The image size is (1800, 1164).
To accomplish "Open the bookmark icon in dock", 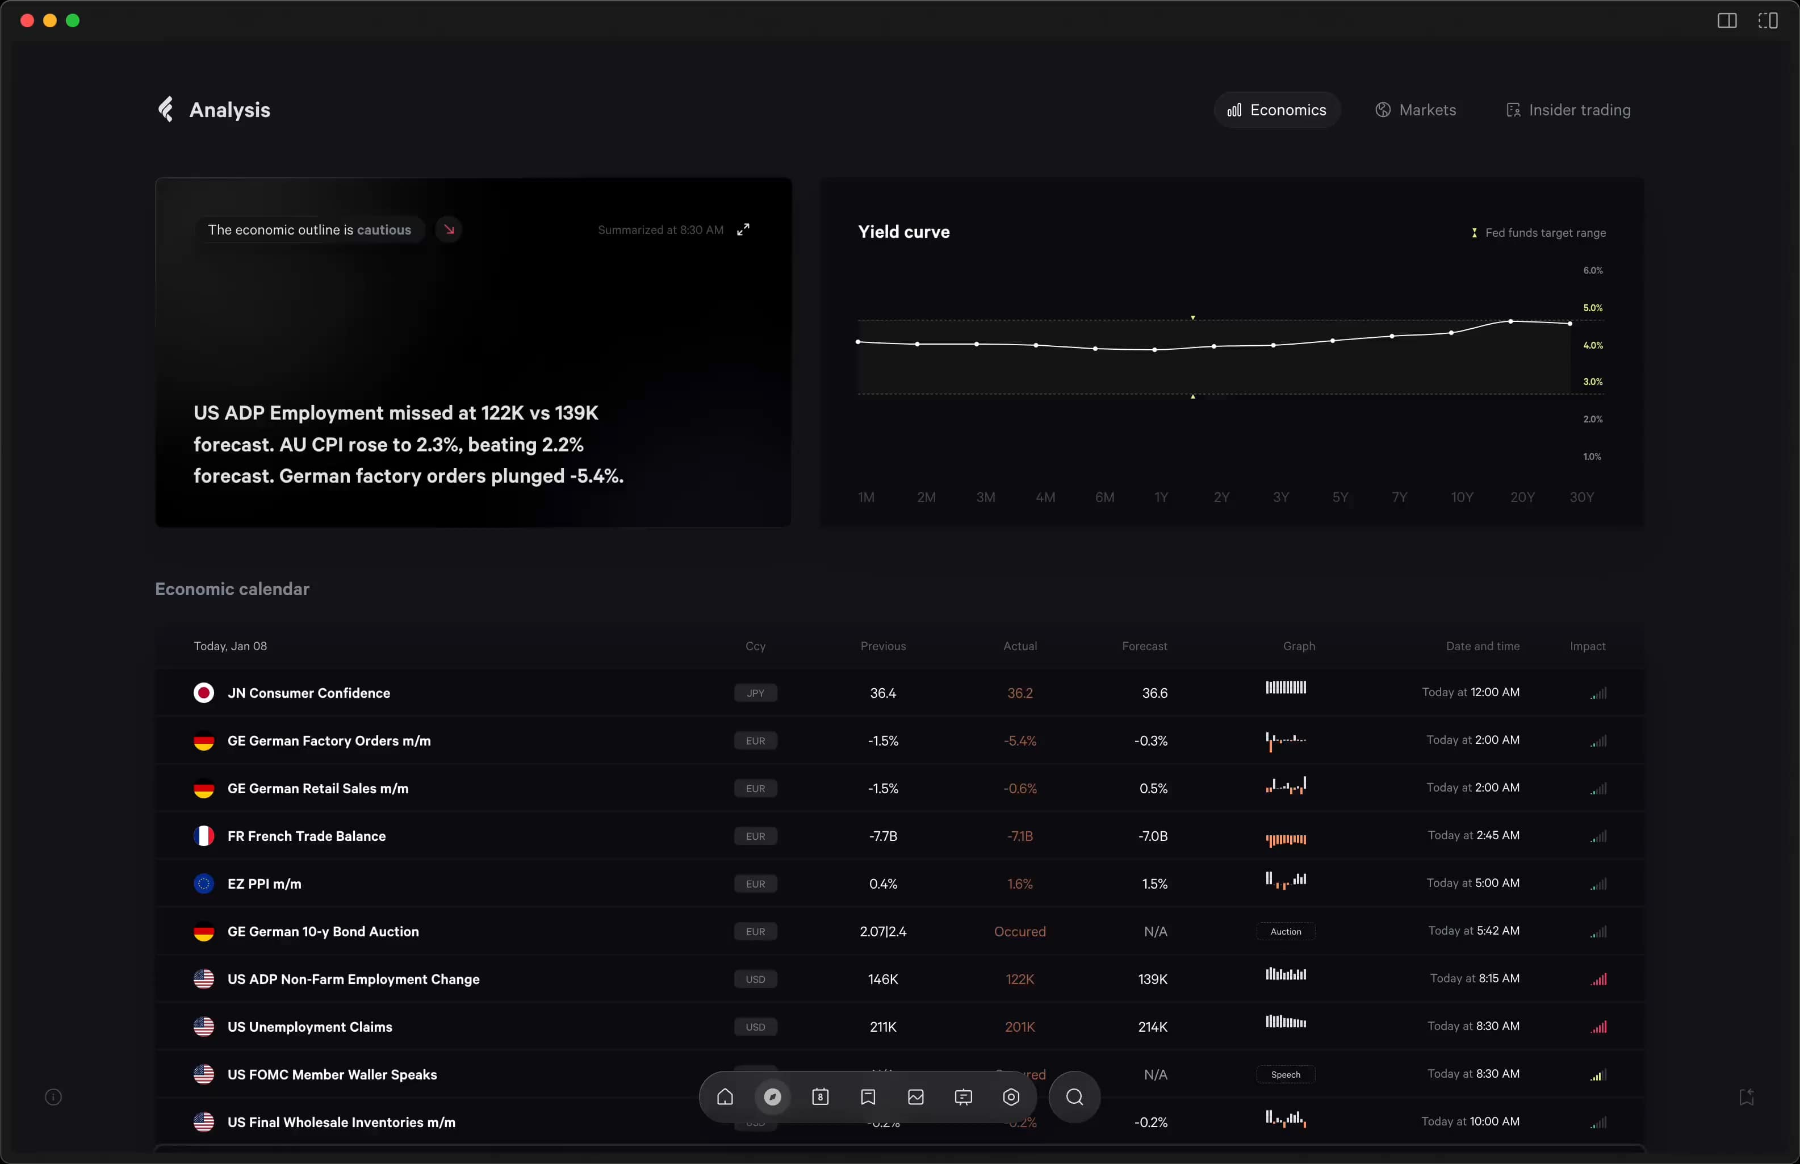I will point(868,1097).
